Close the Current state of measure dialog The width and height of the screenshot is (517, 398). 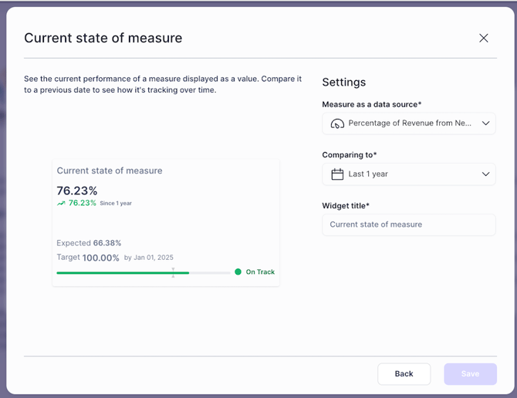[484, 38]
